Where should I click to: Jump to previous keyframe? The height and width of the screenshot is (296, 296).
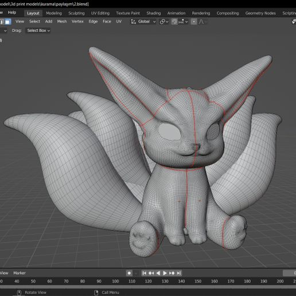tap(151, 273)
